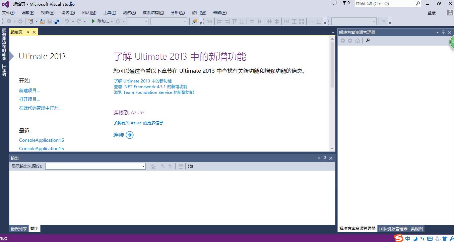Click the Find in Files toolbar icon
Screen dimensions: 454x242
pyautogui.click(x=195, y=21)
